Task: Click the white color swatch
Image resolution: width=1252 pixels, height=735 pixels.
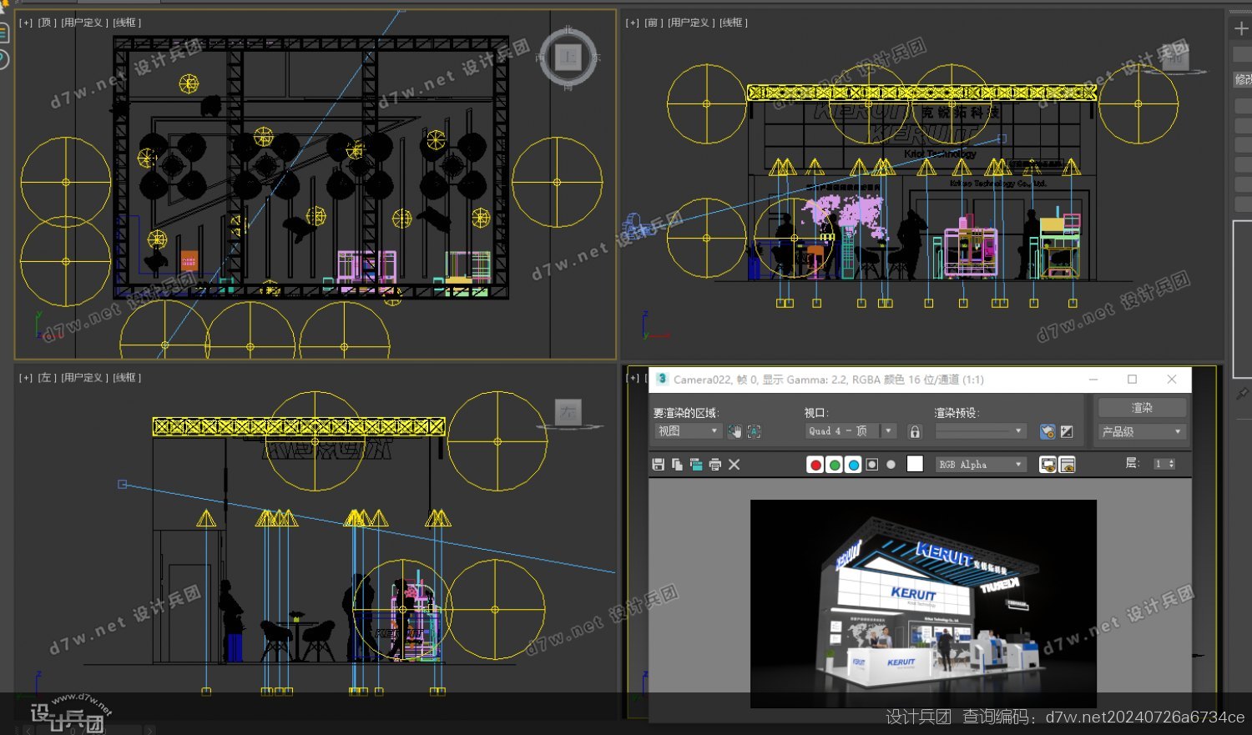Action: coord(915,465)
